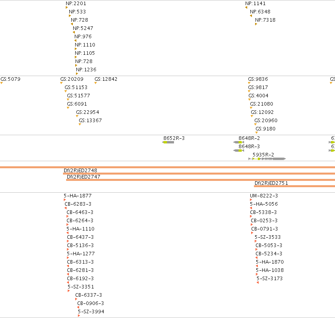Open the GS:9836 feature label
Viewport: 335px width, 318px height.
(258, 79)
